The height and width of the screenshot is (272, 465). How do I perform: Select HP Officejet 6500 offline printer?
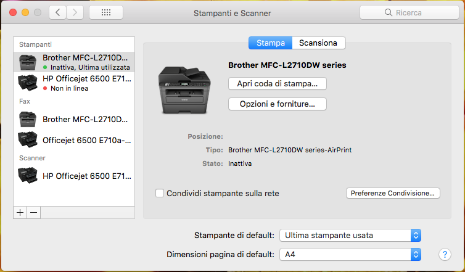74,83
